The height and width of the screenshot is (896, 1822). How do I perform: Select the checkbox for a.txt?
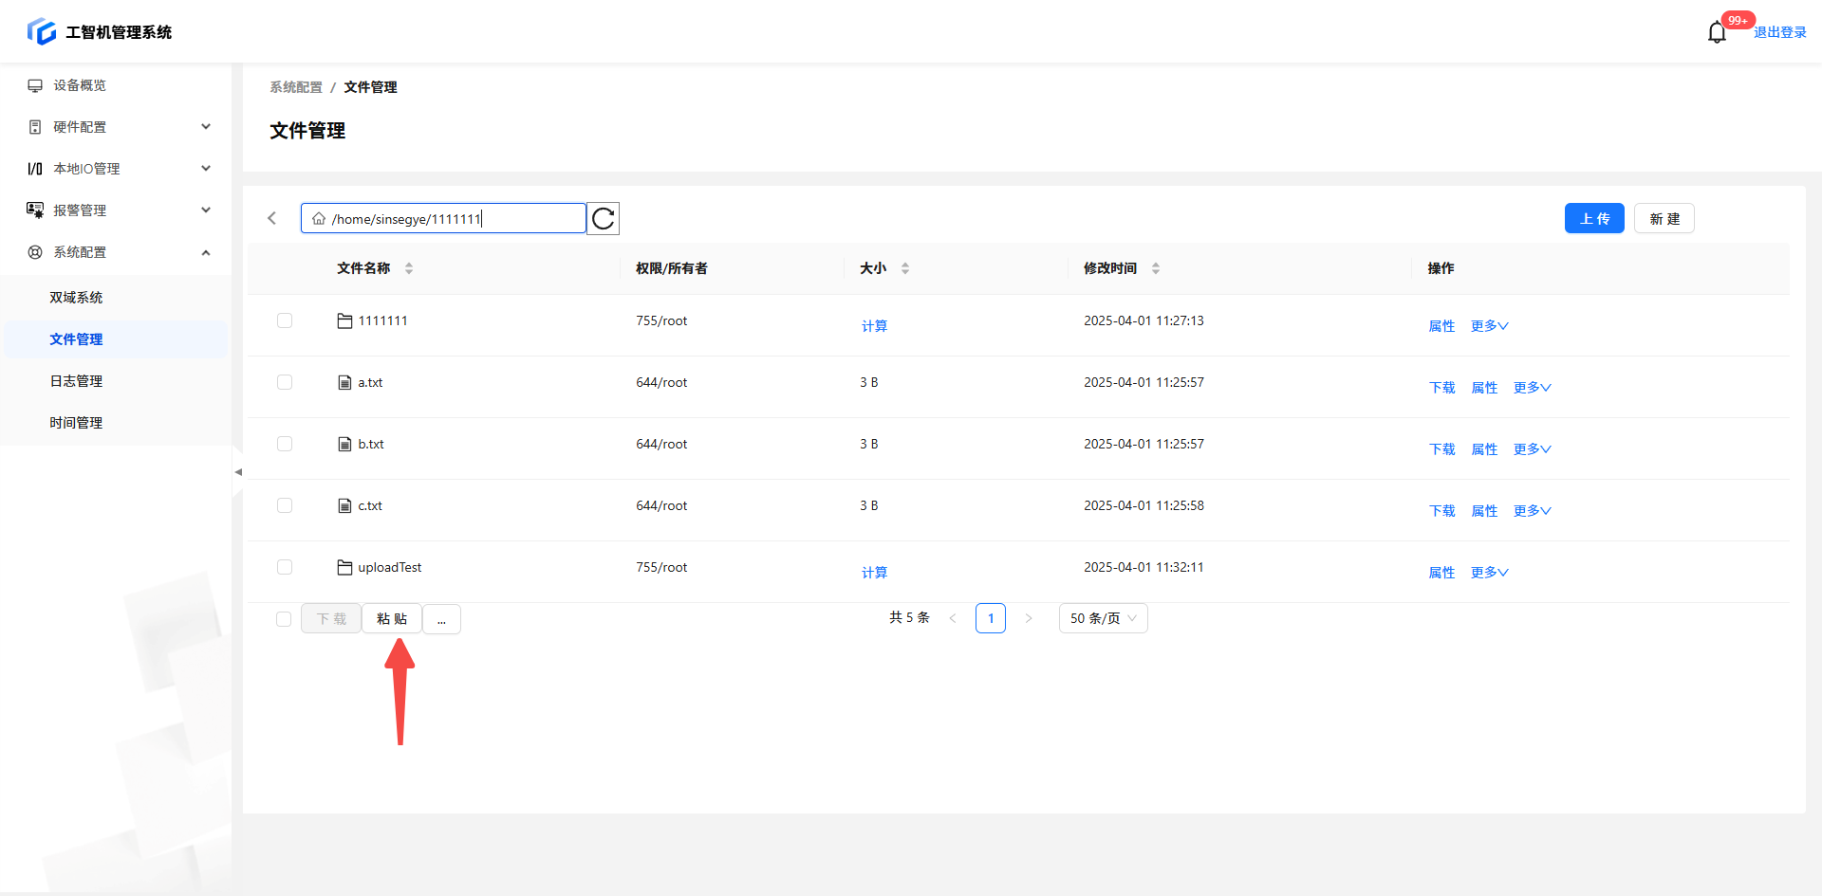285,383
